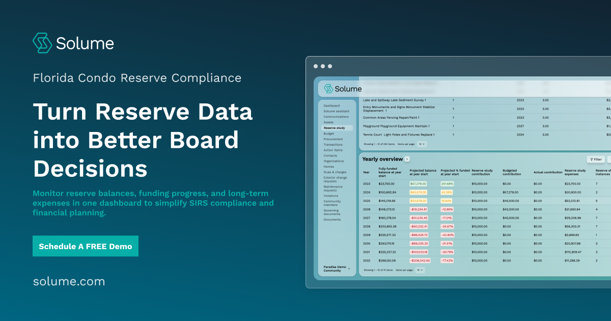Open Dues & charges in the sidebar
611x321 pixels.
point(335,172)
